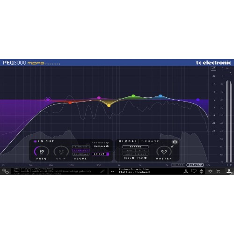Viewport: 234px width, 234px height.
Task: Select the red-orange EQ band node
Action: pyautogui.click(x=70, y=102)
